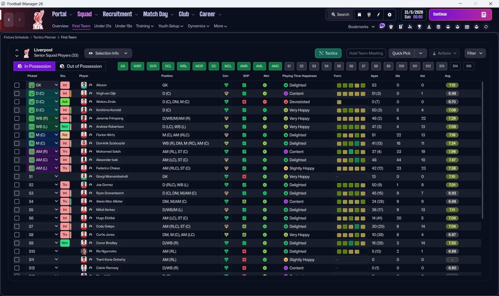The image size is (499, 296).
Task: Open the Actions dropdown
Action: [444, 53]
